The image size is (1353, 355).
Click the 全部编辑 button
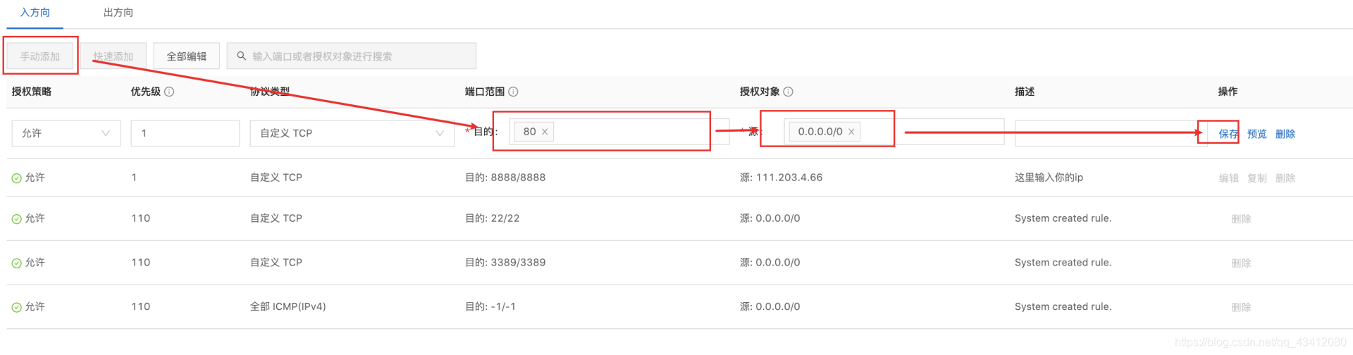pyautogui.click(x=186, y=56)
